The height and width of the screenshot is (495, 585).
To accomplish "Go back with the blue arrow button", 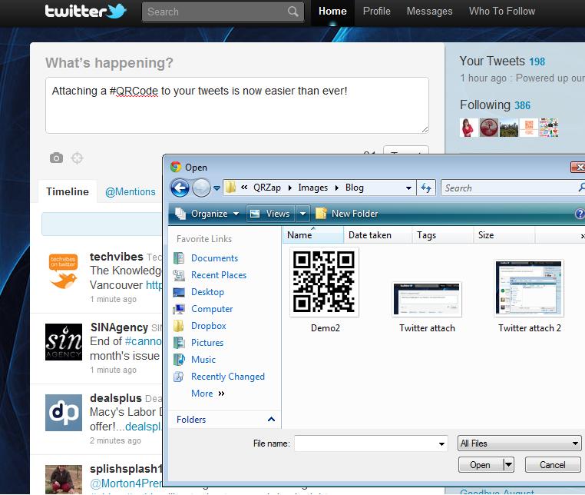I will click(x=180, y=188).
